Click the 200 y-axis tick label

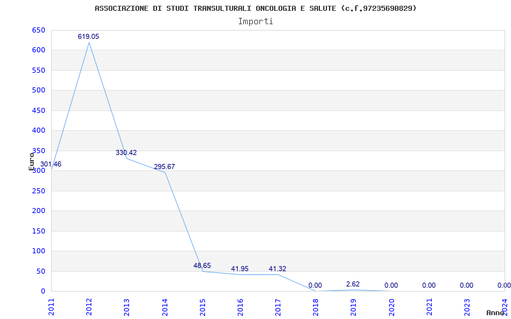click(x=38, y=211)
